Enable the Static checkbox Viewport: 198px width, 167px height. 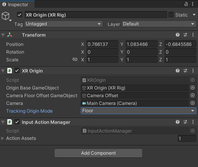click(x=171, y=15)
